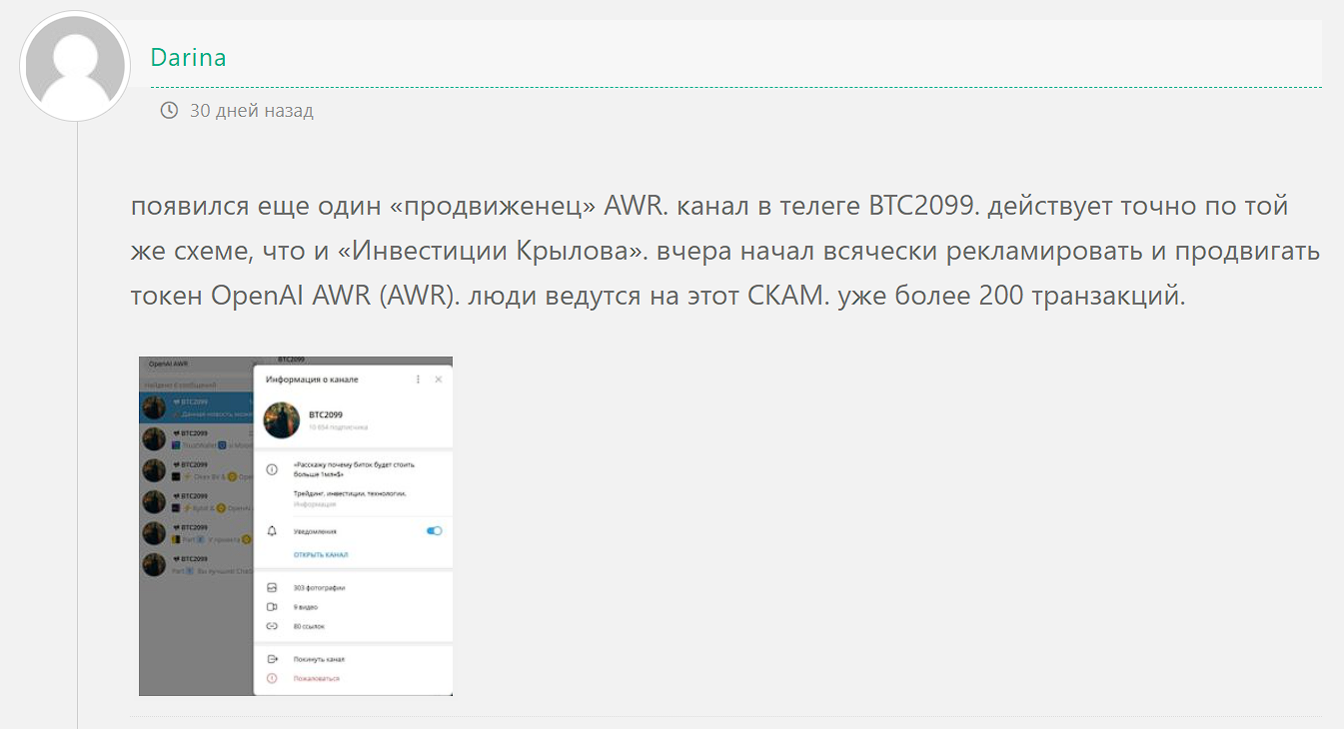Image resolution: width=1344 pixels, height=729 pixels.
Task: Open the attached Telegram screenshot thumbnail
Action: click(x=296, y=526)
